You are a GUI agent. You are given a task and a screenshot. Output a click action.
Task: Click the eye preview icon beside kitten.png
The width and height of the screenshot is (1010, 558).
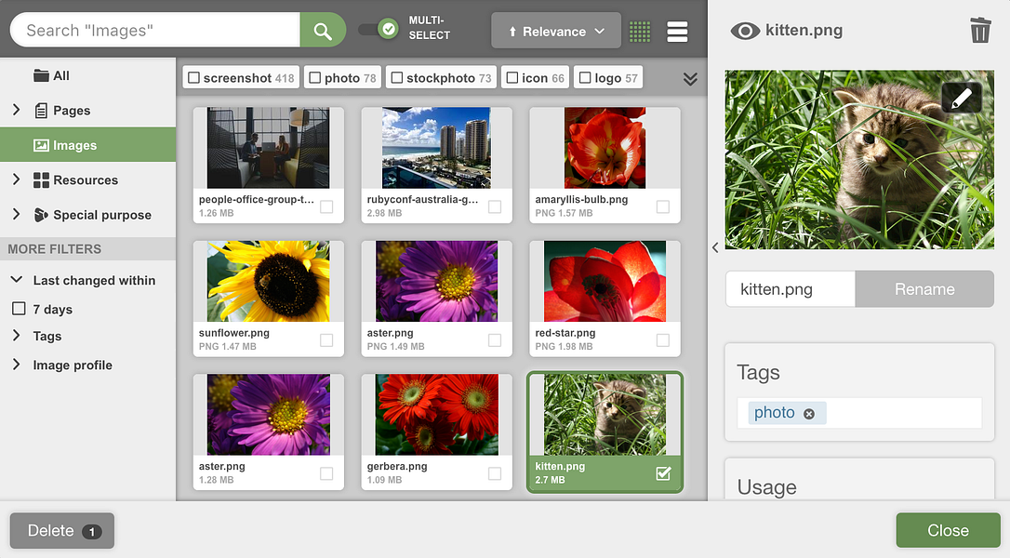pyautogui.click(x=745, y=31)
